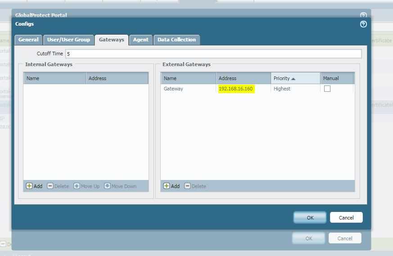Confirm Configs dialog with OK
This screenshot has height=256, width=393.
tap(310, 217)
